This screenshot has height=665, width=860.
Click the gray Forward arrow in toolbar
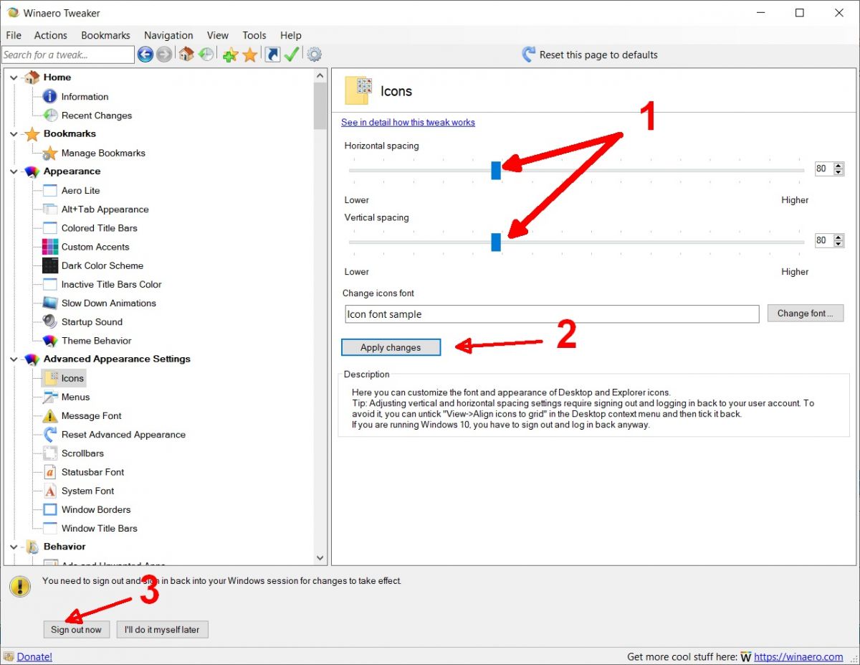tap(164, 55)
